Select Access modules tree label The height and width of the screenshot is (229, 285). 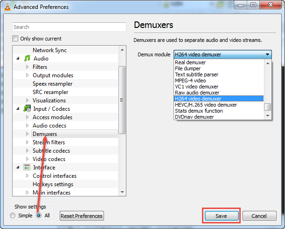click(52, 117)
